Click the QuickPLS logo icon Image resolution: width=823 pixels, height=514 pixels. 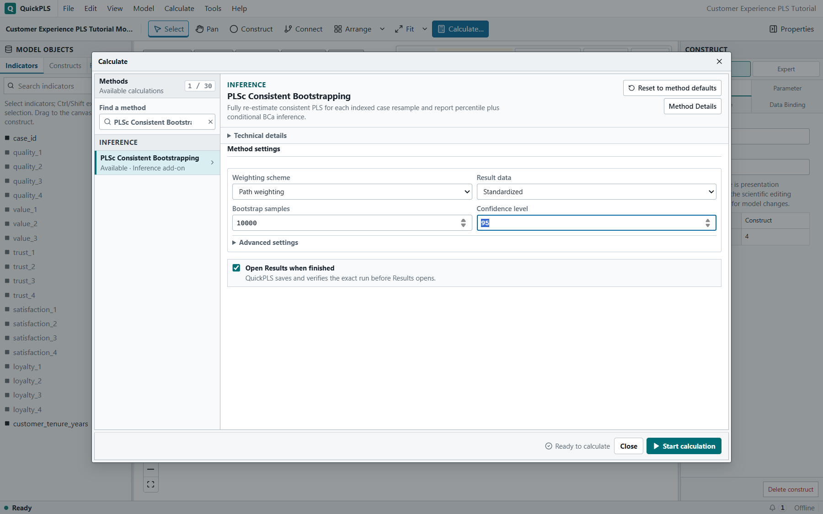coord(10,8)
